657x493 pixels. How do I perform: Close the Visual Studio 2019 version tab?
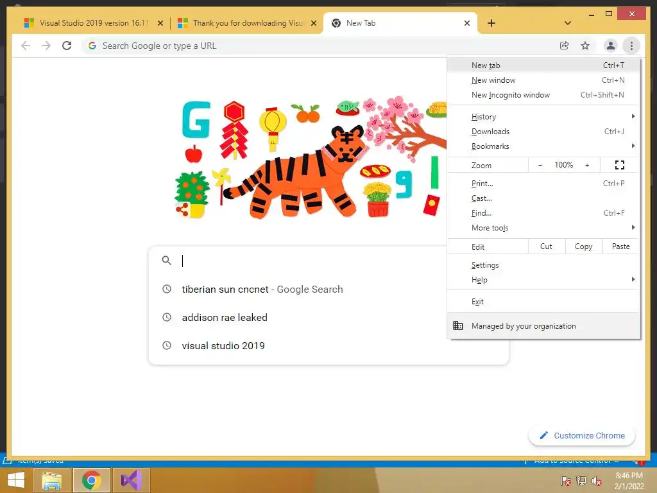[x=160, y=23]
